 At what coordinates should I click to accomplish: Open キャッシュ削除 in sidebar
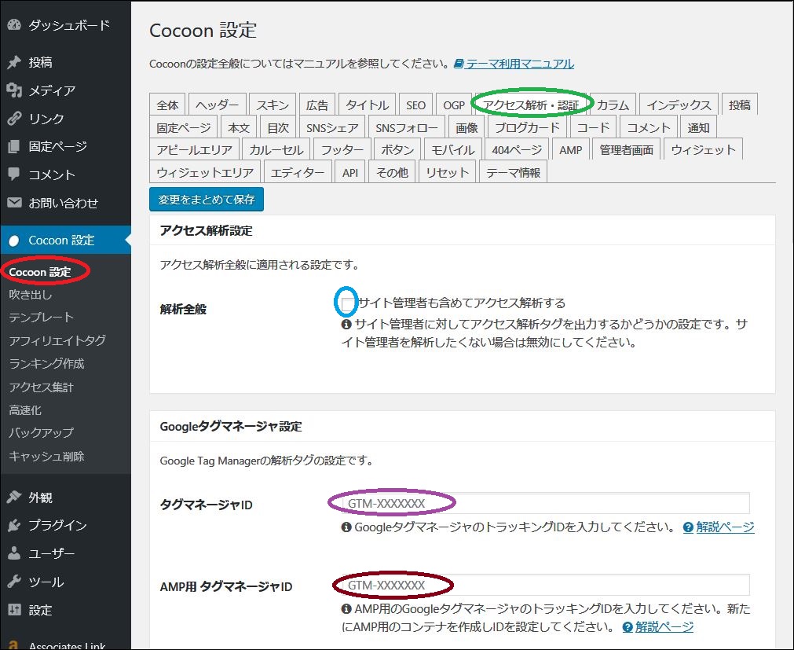(46, 456)
